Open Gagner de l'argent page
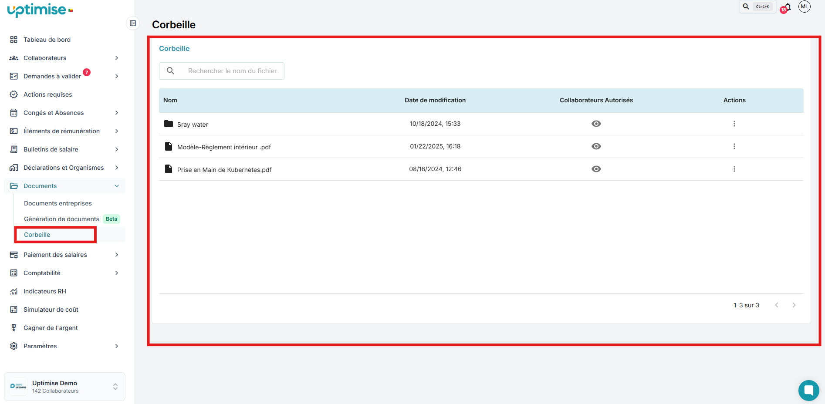Image resolution: width=825 pixels, height=404 pixels. tap(51, 328)
